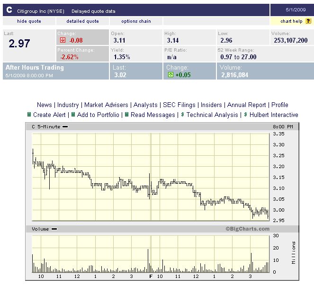314x286 pixels.
Task: Open the SEC Filings link
Action: click(x=180, y=105)
